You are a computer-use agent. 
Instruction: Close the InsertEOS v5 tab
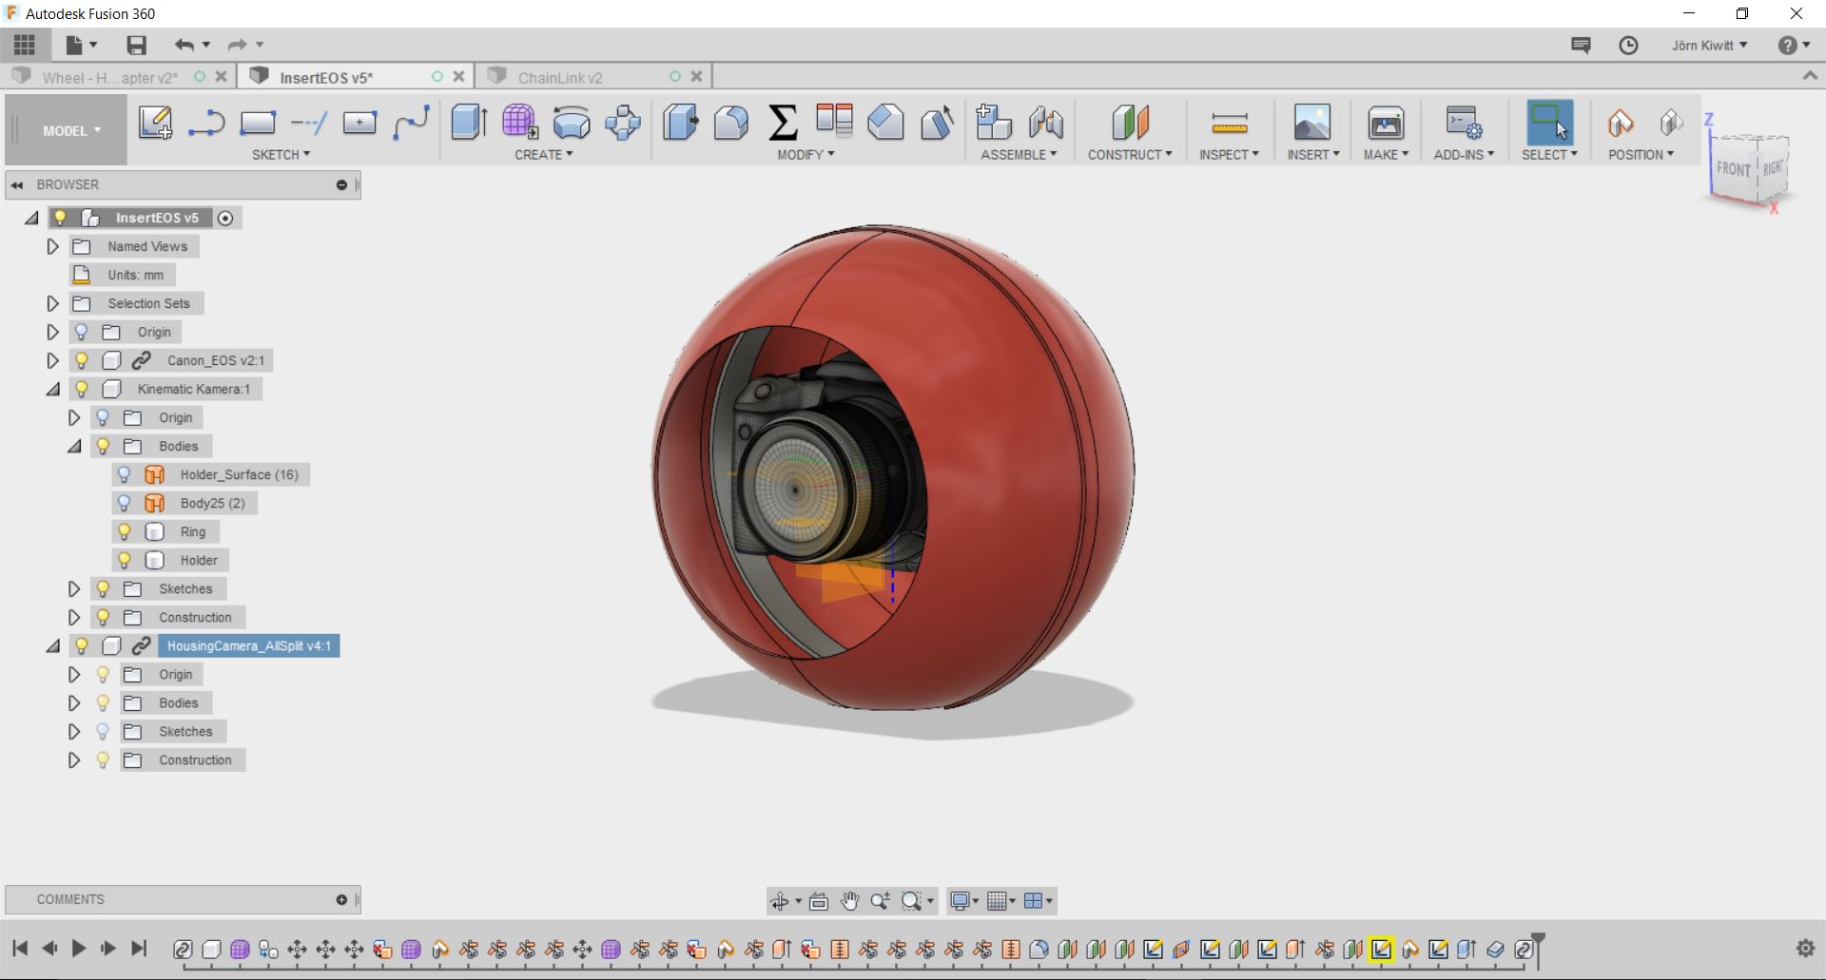458,76
